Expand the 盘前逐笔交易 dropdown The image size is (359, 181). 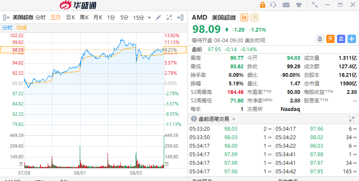234,119
